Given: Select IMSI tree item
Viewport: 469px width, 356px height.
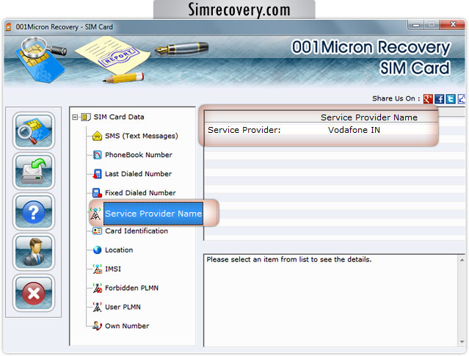Looking at the screenshot, I should (x=113, y=269).
